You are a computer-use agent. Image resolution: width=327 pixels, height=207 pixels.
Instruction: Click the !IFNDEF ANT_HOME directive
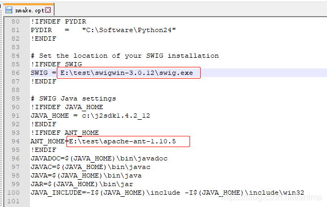point(65,133)
